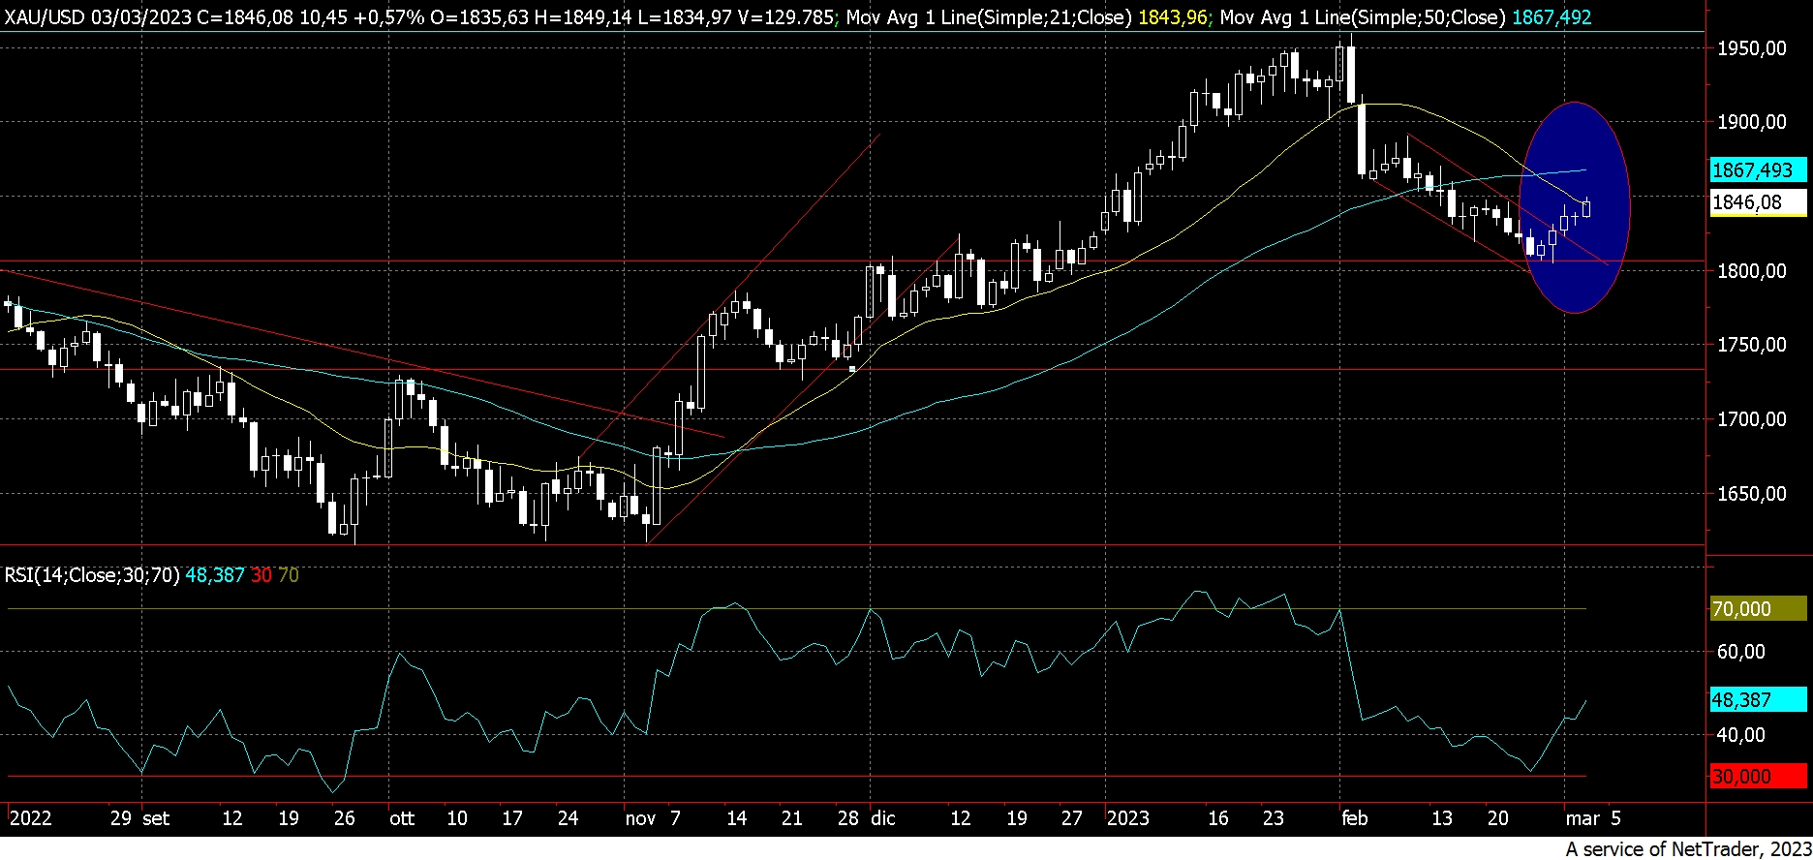Viewport: 1813px width, 860px height.
Task: Click the yellow 70,000 RSI level tag
Action: 1758,609
